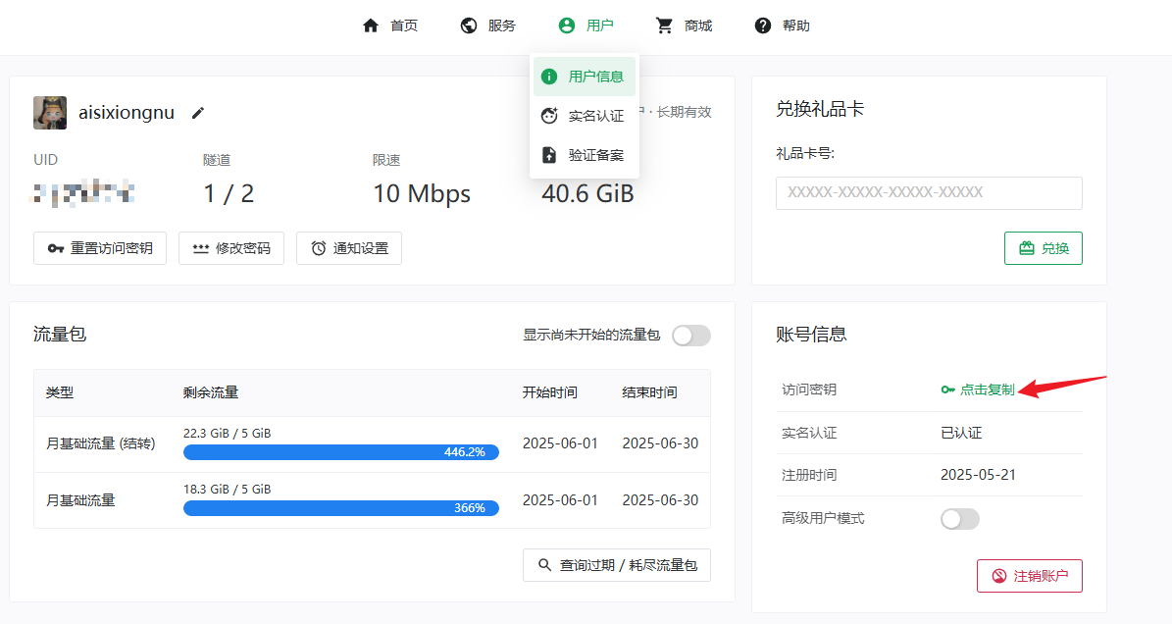Toggle 显示尚未开始的流量包 switch
The width and height of the screenshot is (1172, 624).
pos(690,336)
